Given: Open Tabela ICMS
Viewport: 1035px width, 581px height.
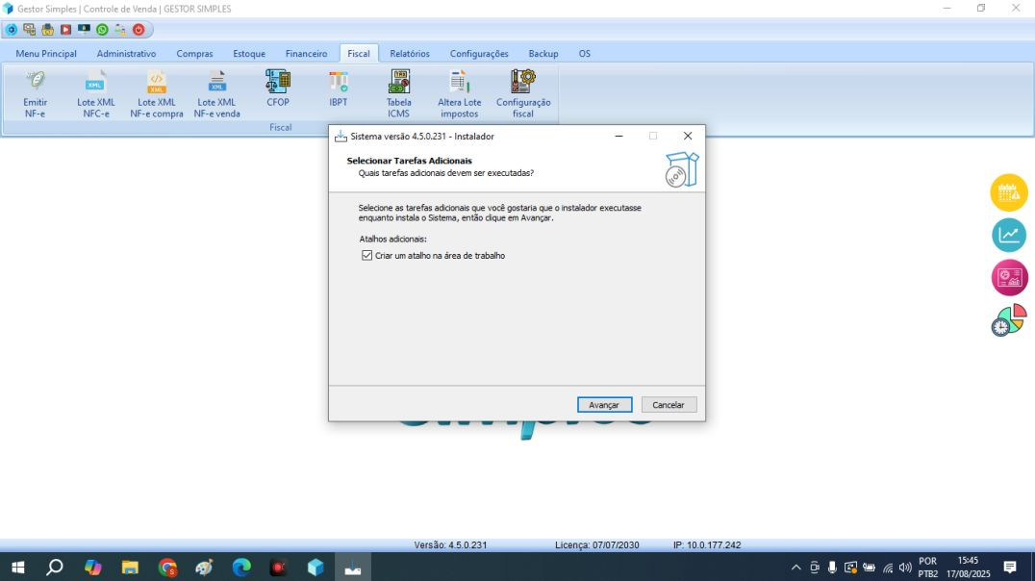Looking at the screenshot, I should click(x=398, y=92).
